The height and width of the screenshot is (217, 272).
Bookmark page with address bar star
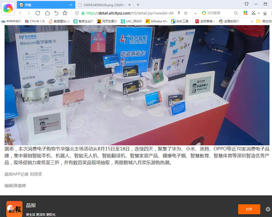tap(186, 13)
